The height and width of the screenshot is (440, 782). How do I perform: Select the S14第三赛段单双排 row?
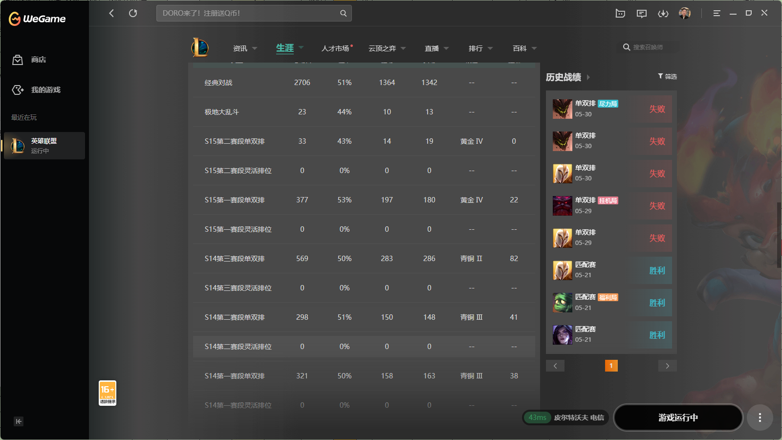coord(364,259)
